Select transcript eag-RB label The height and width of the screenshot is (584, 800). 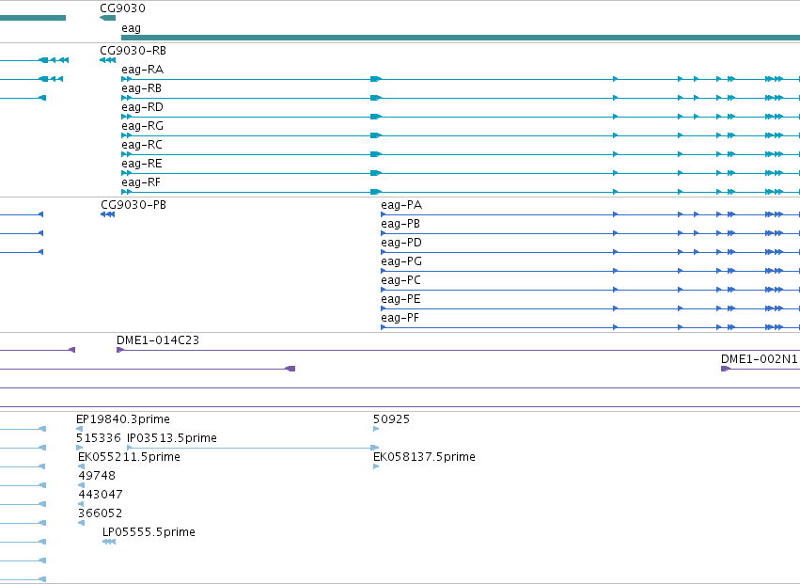tap(141, 88)
